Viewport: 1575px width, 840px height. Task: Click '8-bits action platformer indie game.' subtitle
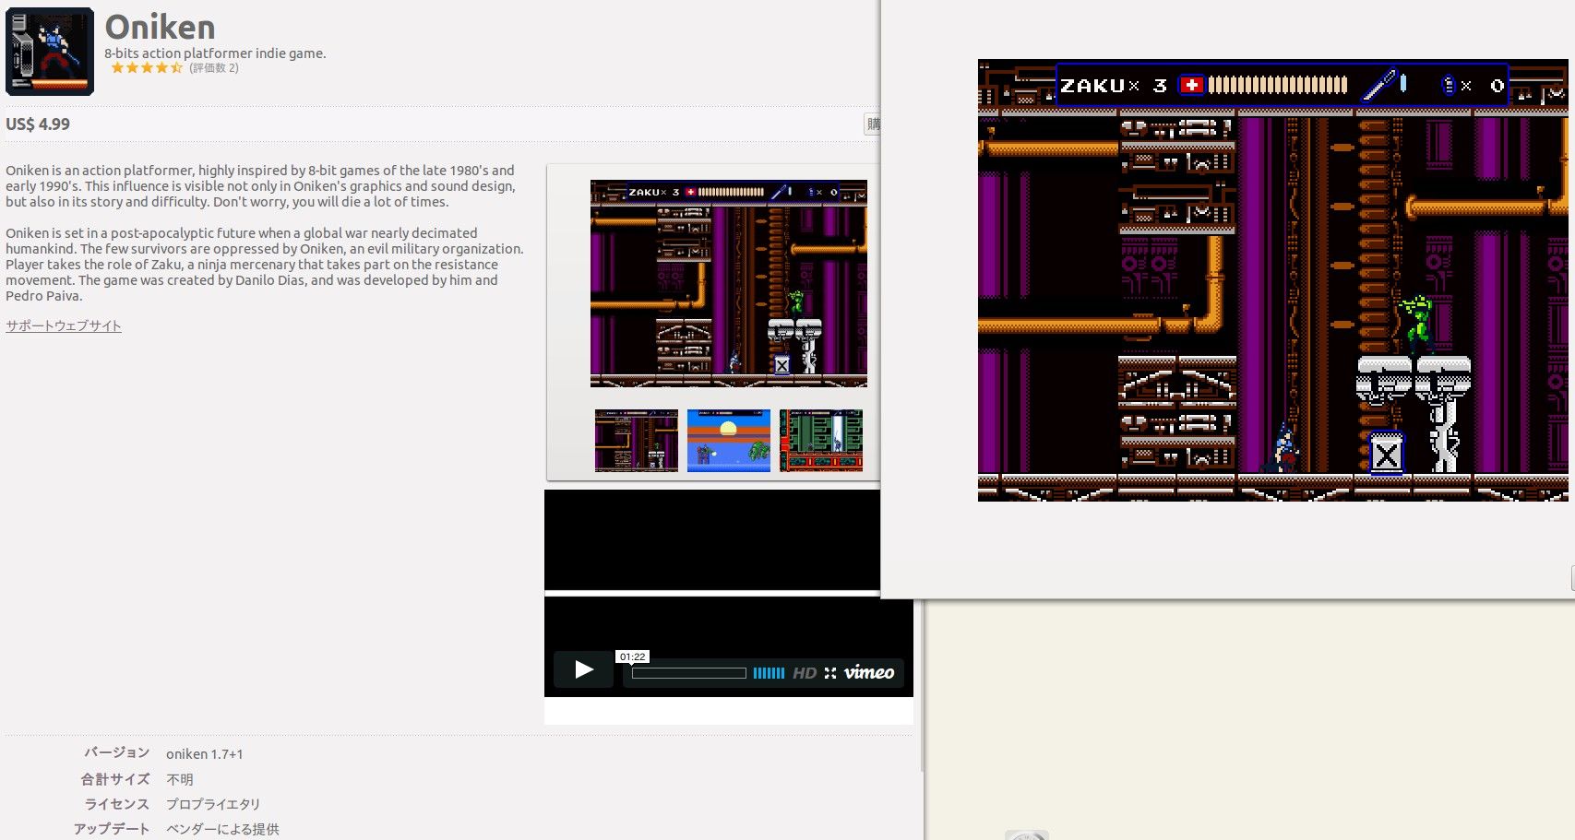point(215,53)
